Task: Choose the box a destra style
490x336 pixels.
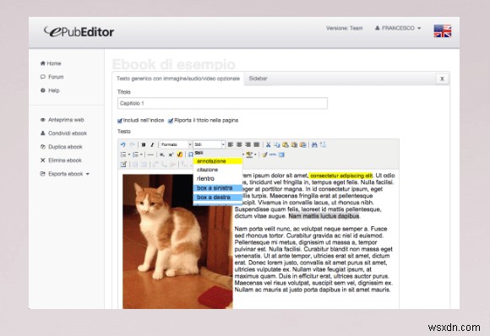Action: pyautogui.click(x=218, y=198)
